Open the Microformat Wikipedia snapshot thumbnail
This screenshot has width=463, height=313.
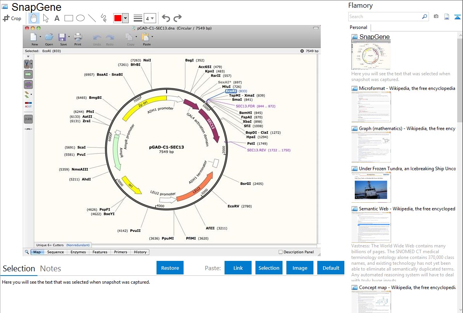pos(371,107)
